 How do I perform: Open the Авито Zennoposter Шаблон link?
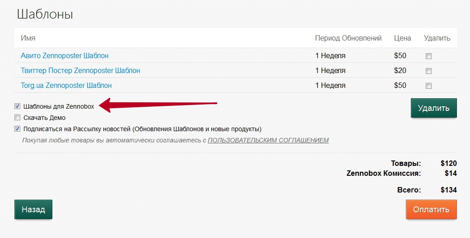[65, 56]
